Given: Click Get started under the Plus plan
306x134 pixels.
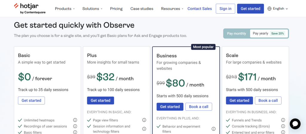Looking at the screenshot, I should click(x=100, y=101).
